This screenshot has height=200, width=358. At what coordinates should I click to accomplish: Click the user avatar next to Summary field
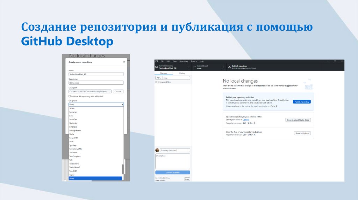coord(157,150)
